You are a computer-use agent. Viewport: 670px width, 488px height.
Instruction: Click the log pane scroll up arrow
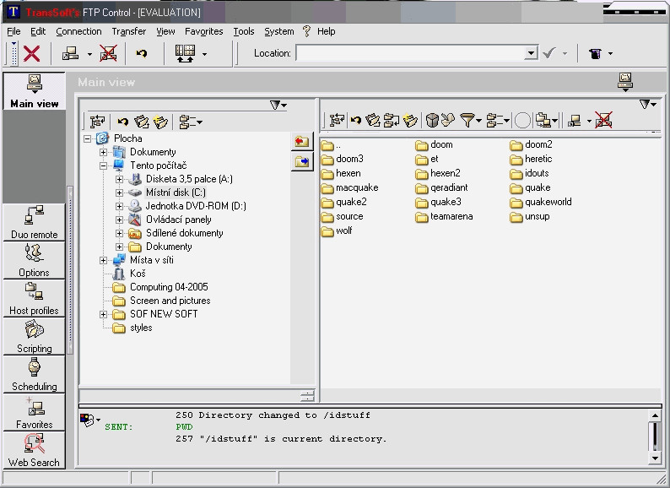(655, 415)
